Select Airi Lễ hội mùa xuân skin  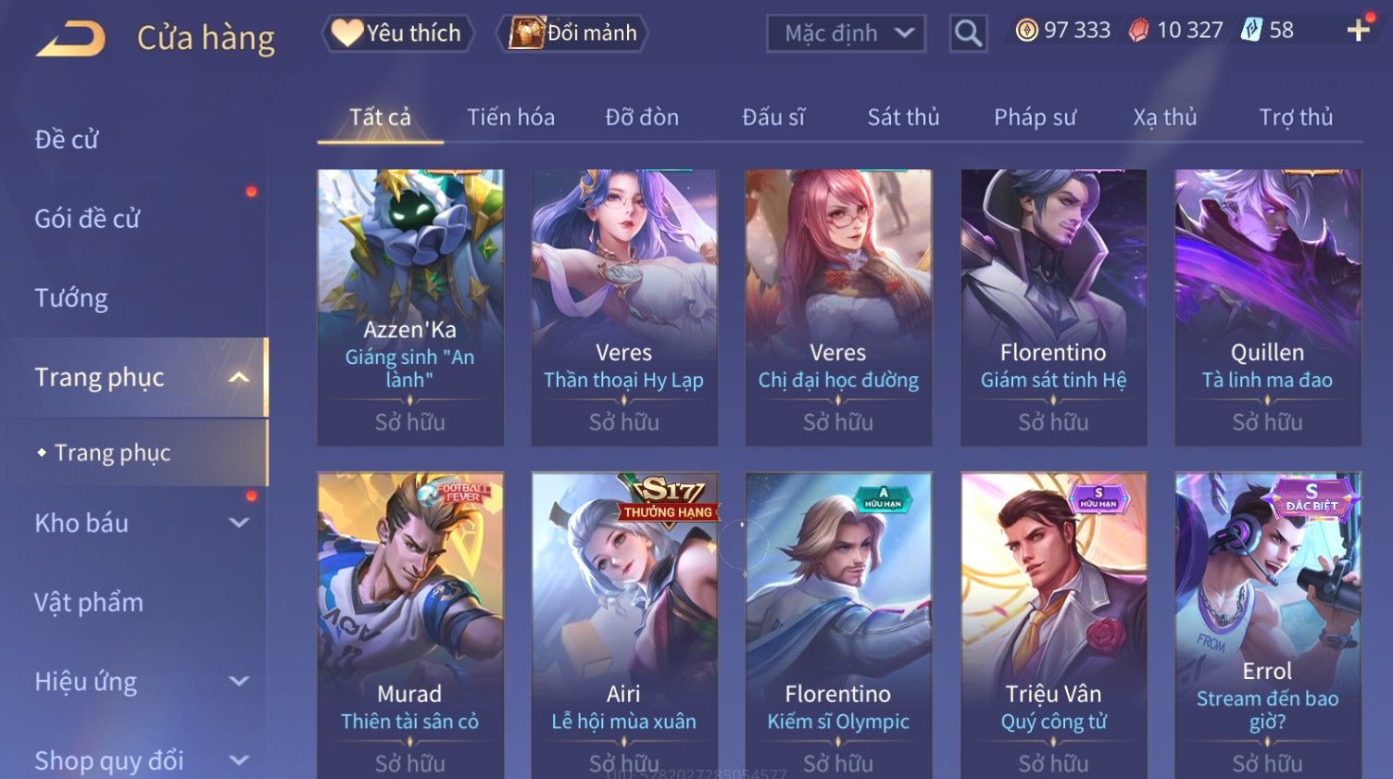pos(624,625)
